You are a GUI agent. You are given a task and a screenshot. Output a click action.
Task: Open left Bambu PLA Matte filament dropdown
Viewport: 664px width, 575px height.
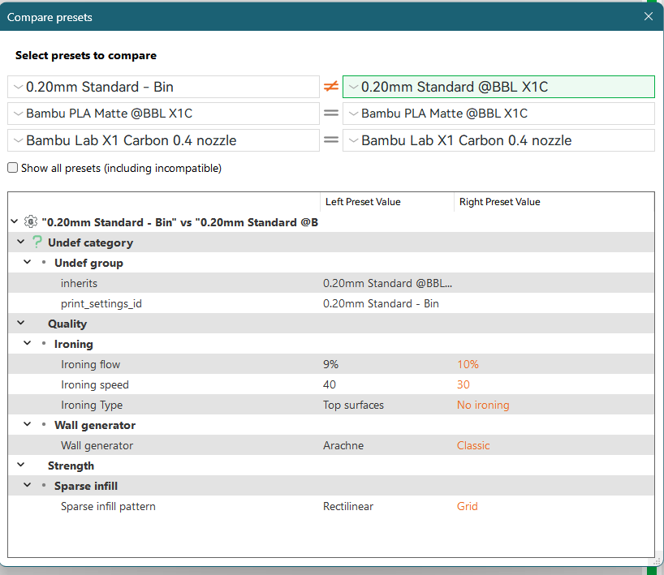(x=163, y=114)
